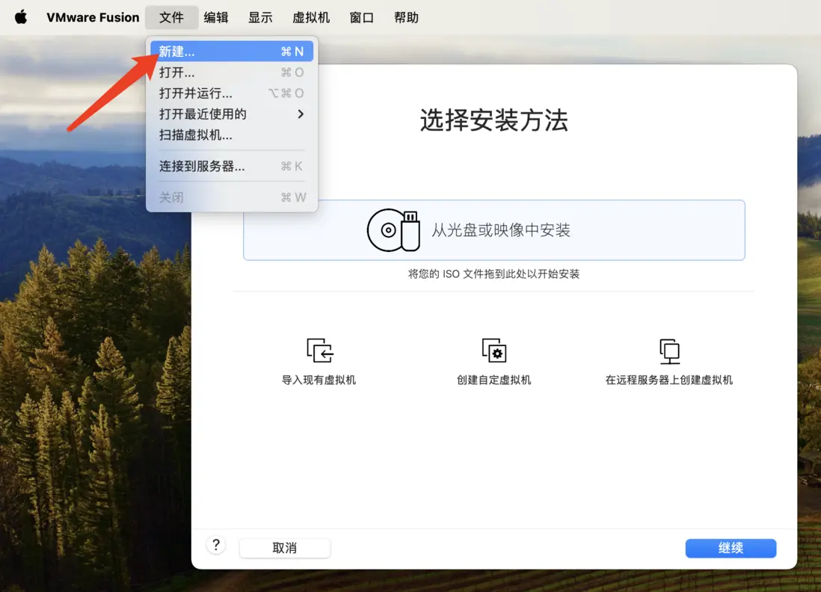Click the 取消 button

click(x=285, y=548)
